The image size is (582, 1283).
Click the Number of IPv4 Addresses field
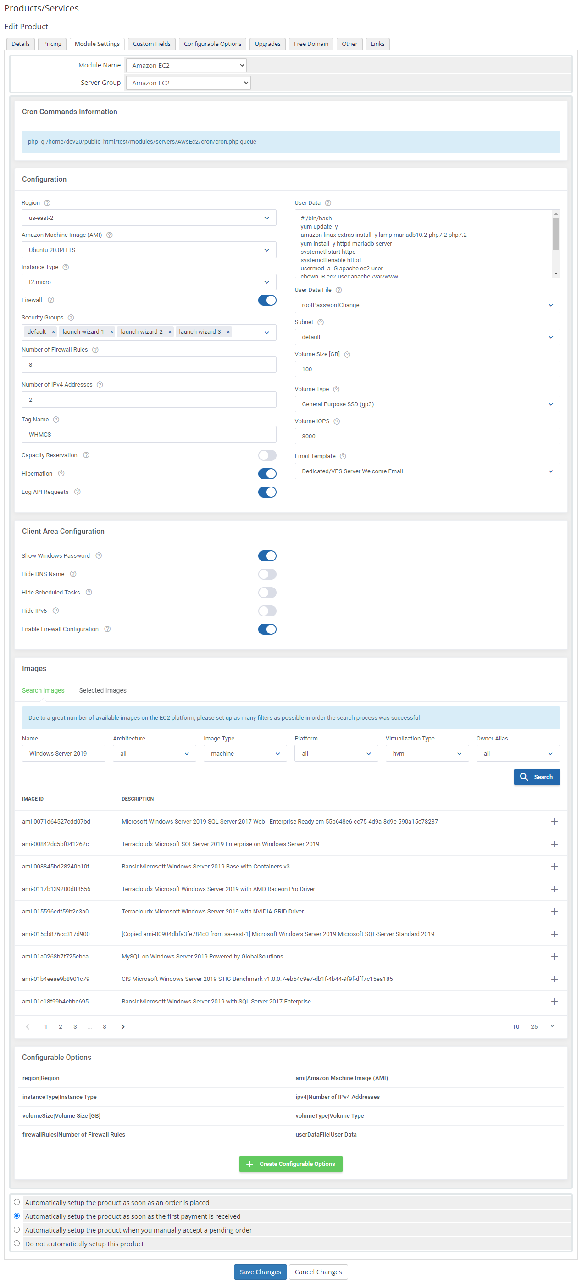149,400
